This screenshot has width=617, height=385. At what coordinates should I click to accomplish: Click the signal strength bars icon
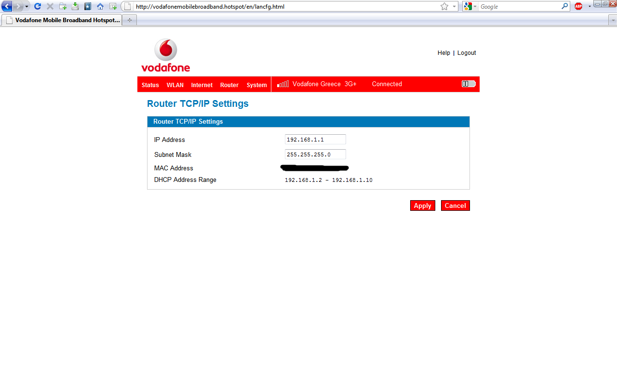(x=283, y=84)
